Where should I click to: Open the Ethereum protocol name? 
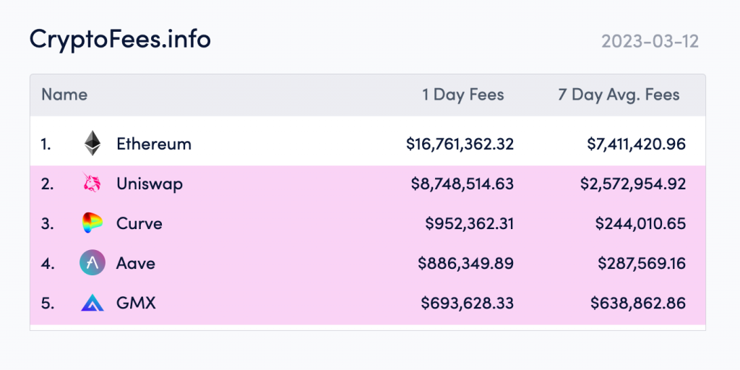(x=154, y=144)
